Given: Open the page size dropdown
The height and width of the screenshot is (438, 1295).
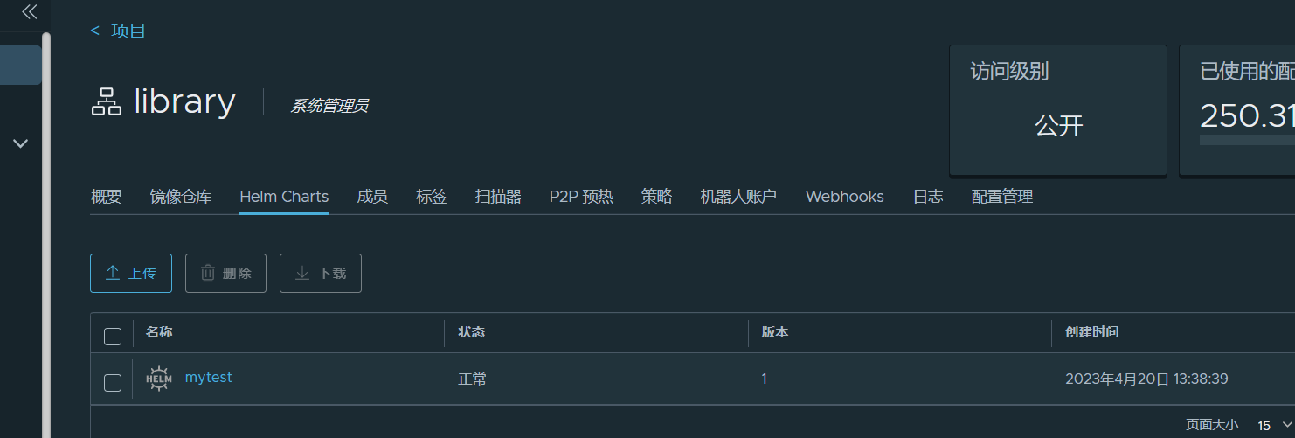Looking at the screenshot, I should tap(1274, 426).
